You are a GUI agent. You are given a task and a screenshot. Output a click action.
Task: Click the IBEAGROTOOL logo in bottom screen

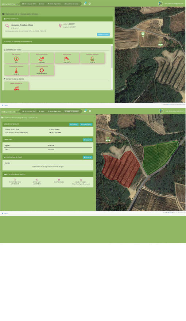tap(10, 112)
